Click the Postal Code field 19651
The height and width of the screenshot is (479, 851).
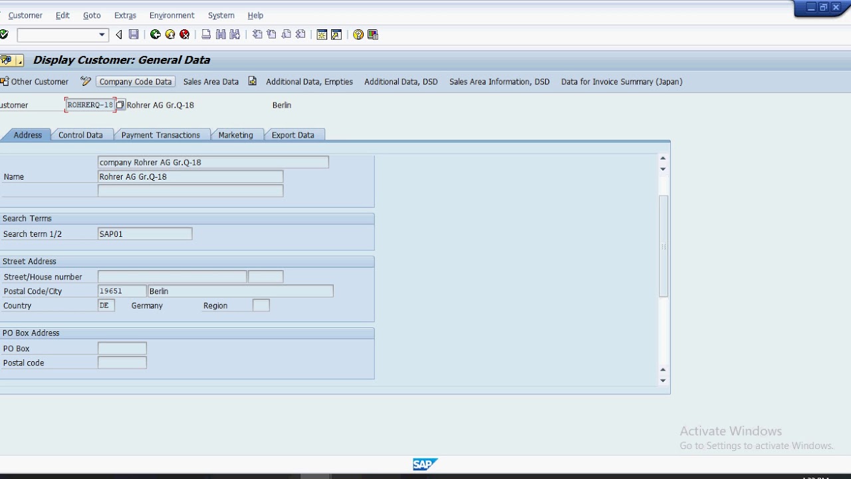pyautogui.click(x=122, y=291)
